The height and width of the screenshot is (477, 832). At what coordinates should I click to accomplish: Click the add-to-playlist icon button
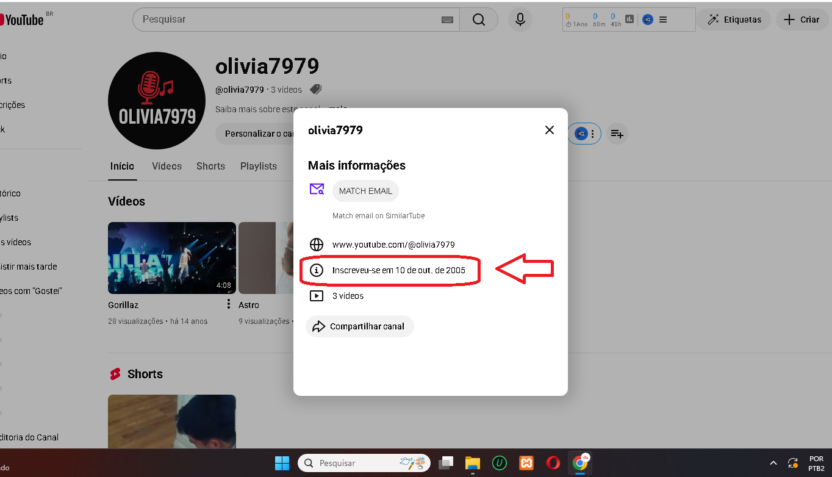[x=617, y=134]
